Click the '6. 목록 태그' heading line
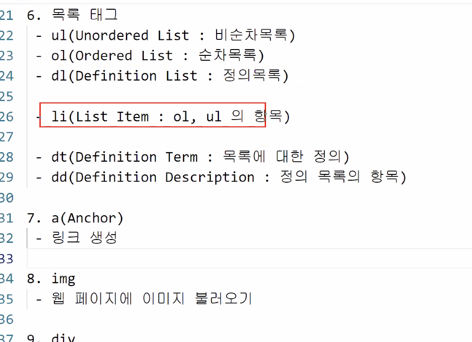 click(x=72, y=15)
